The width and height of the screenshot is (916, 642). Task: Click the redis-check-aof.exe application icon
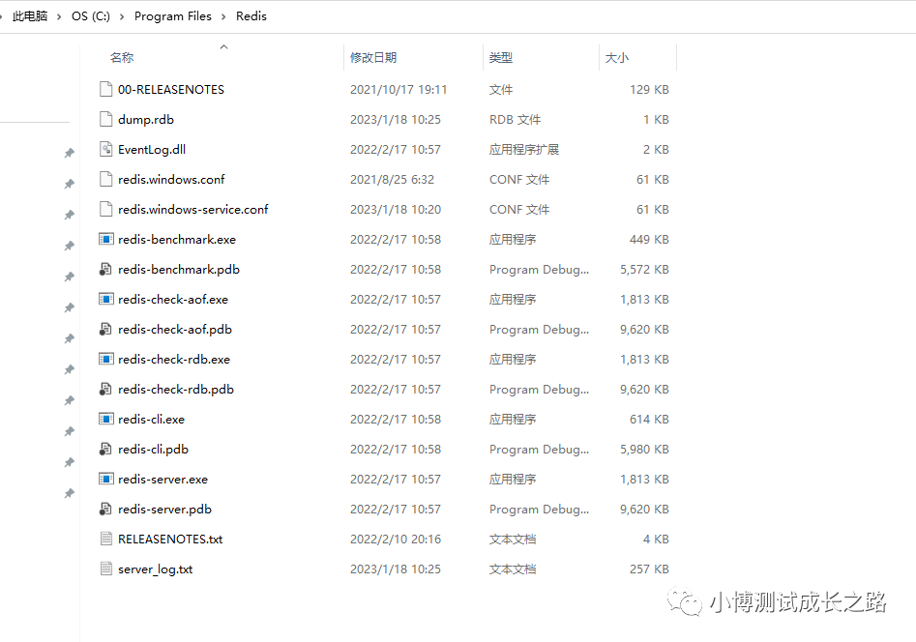(x=105, y=299)
